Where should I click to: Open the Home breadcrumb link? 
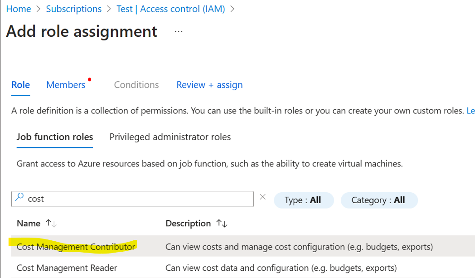tap(19, 9)
